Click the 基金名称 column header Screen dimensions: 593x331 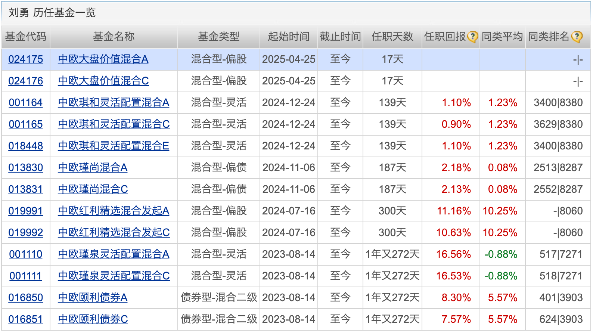point(114,37)
